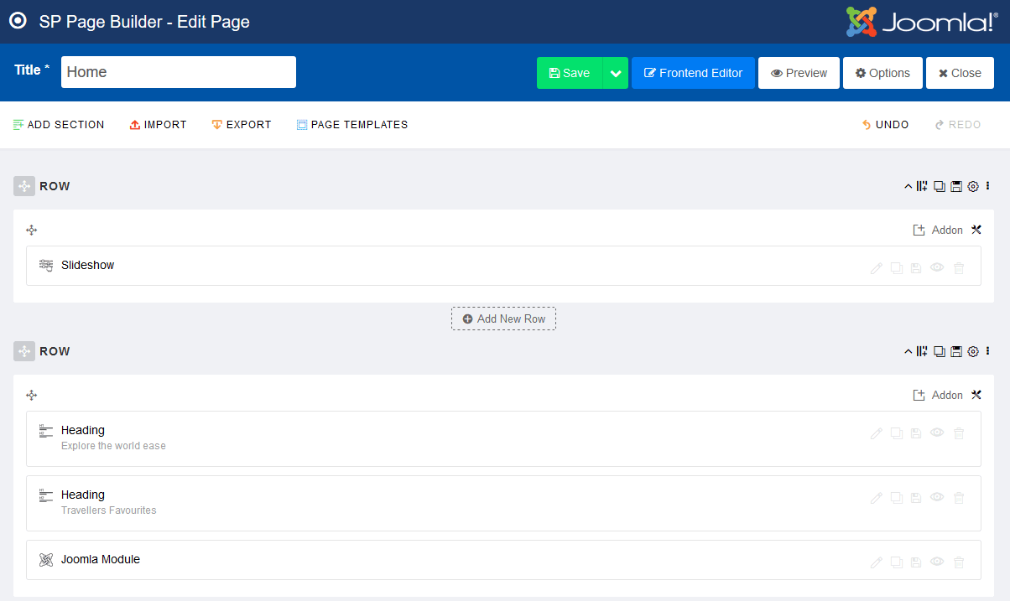
Task: Hide the Travellers Favourites heading addon
Action: pos(937,498)
